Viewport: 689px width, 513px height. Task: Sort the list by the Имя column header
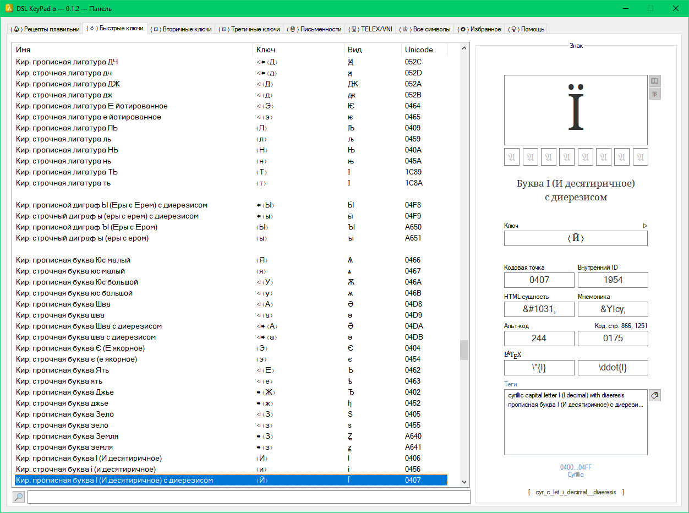click(x=133, y=50)
